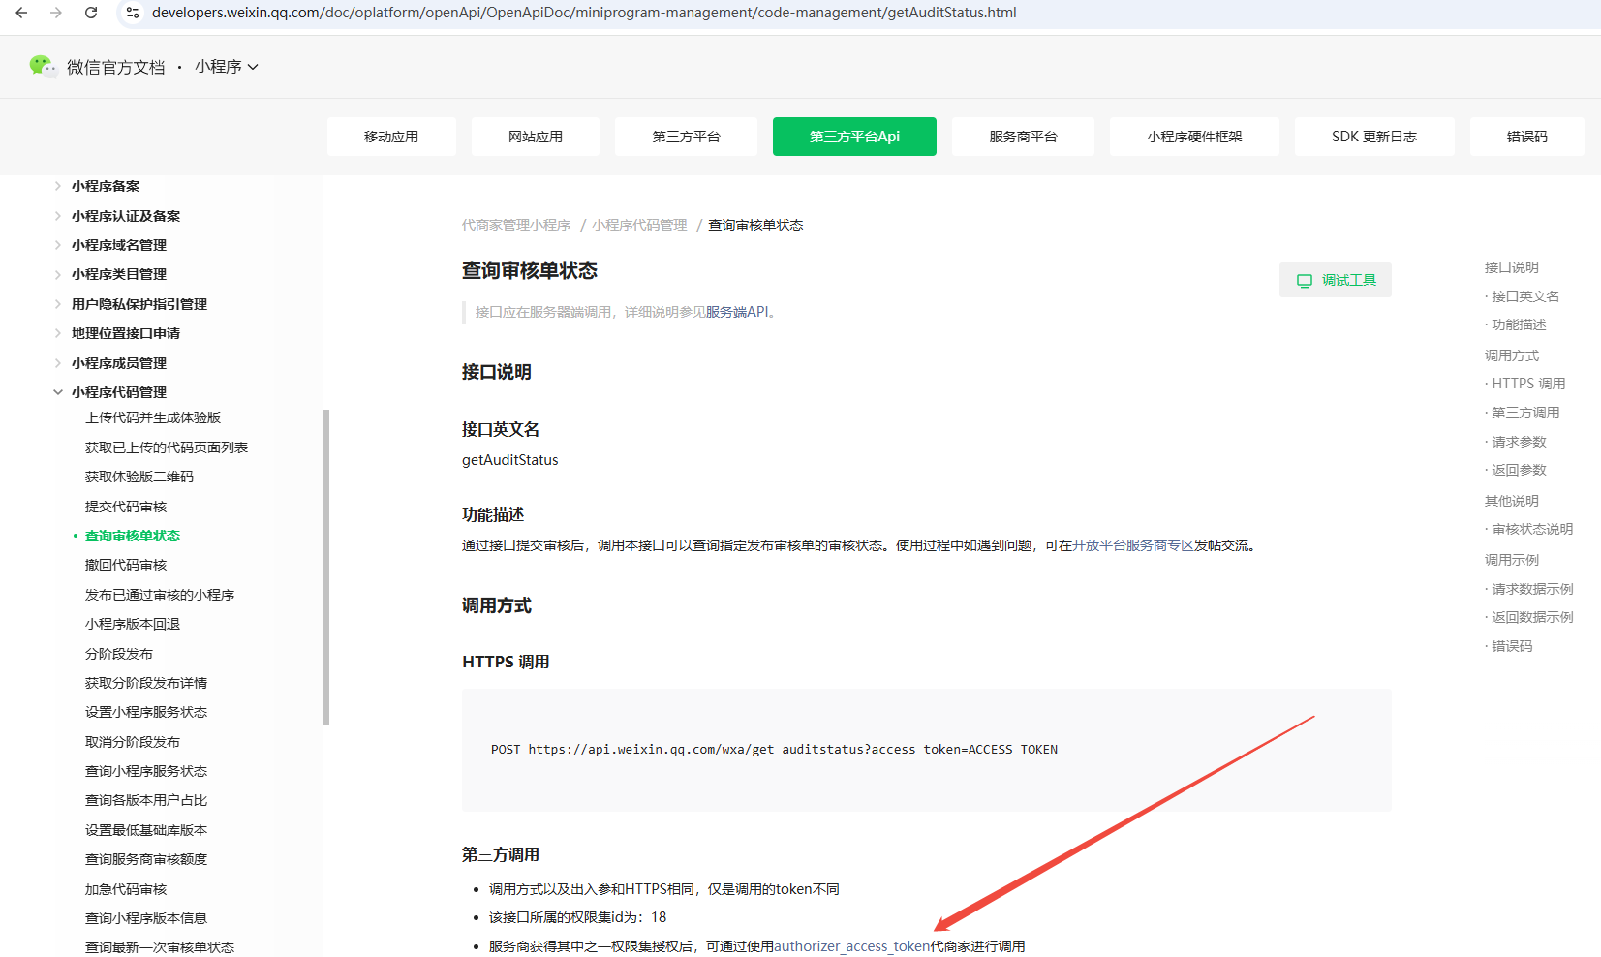Jump to 返回参数 in outline

[x=1519, y=470]
